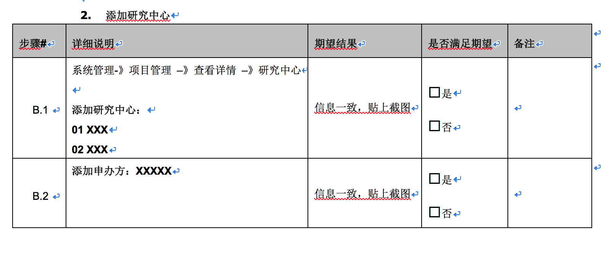Image resolution: width=612 pixels, height=270 pixels.
Task: Click the 02 XXX line
Action: click(x=90, y=150)
